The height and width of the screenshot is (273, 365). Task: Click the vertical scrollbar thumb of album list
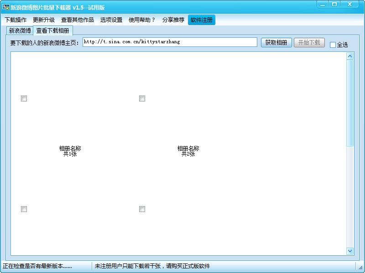pyautogui.click(x=350, y=103)
